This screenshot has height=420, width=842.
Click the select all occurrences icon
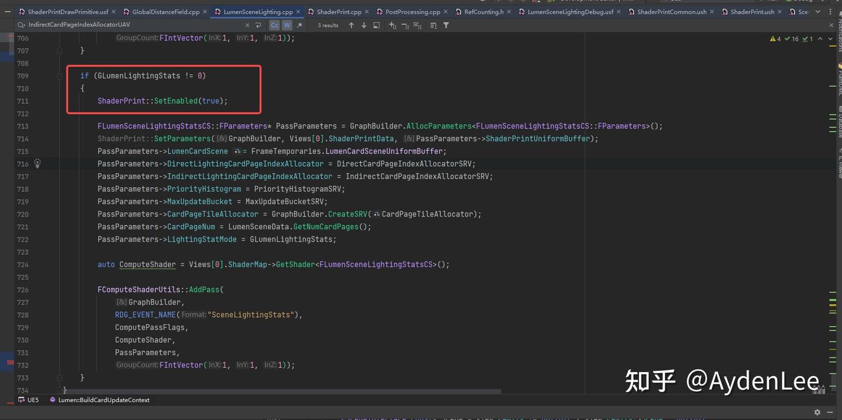tap(417, 25)
